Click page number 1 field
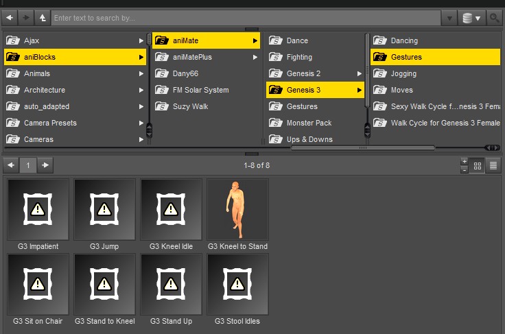505x334 pixels. coord(28,165)
